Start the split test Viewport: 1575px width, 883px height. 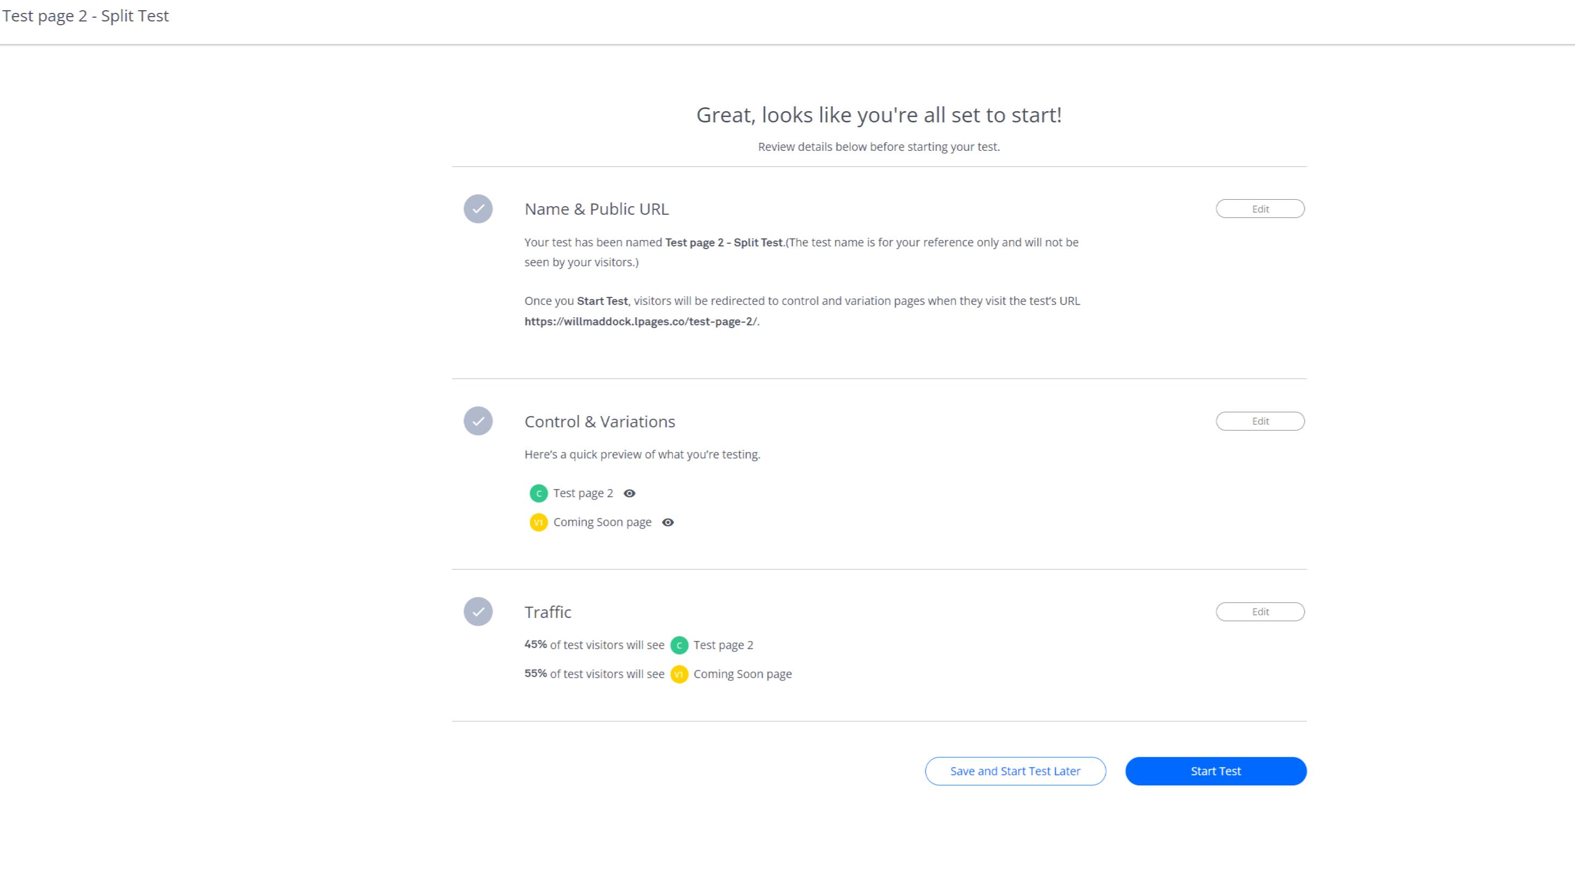coord(1215,771)
